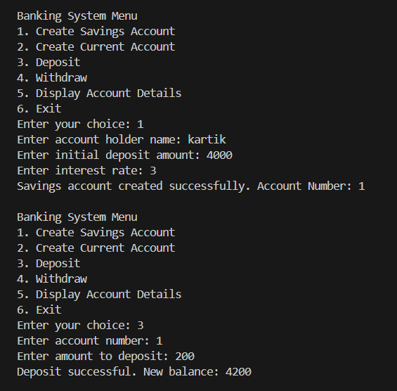Click the first '5. Display Account Details' line
The height and width of the screenshot is (391, 397).
tap(99, 94)
